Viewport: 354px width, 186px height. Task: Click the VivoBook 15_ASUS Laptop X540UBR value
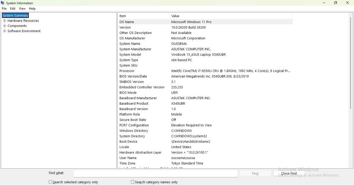tap(198, 54)
